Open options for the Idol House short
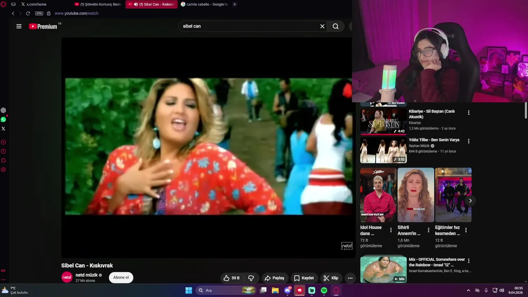The image size is (528, 297). click(391, 230)
